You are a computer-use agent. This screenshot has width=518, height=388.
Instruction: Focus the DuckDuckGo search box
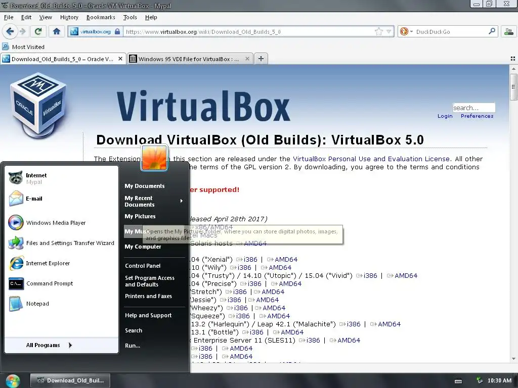pyautogui.click(x=450, y=32)
